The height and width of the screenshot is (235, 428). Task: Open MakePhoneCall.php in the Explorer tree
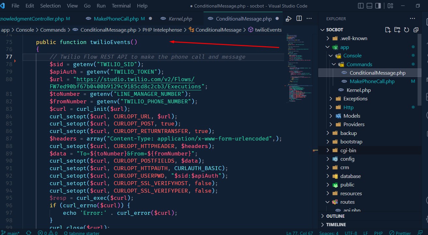(372, 81)
